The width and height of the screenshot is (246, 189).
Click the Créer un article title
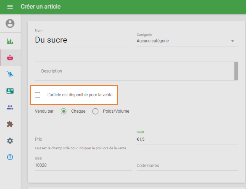(x=40, y=6)
